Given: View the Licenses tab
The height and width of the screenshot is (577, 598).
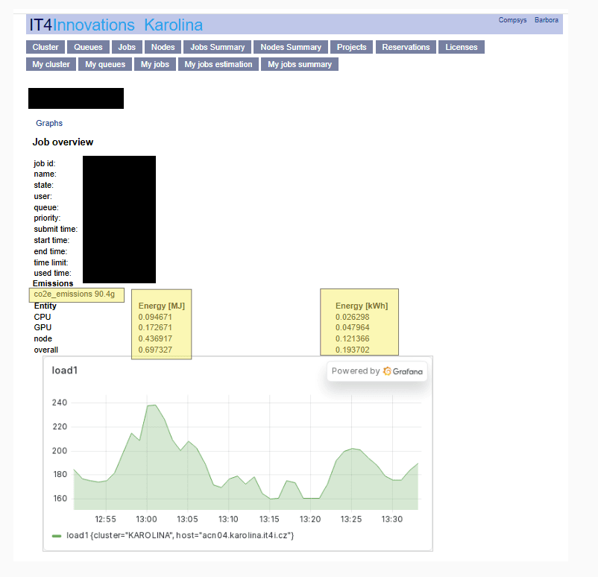Looking at the screenshot, I should coord(461,46).
